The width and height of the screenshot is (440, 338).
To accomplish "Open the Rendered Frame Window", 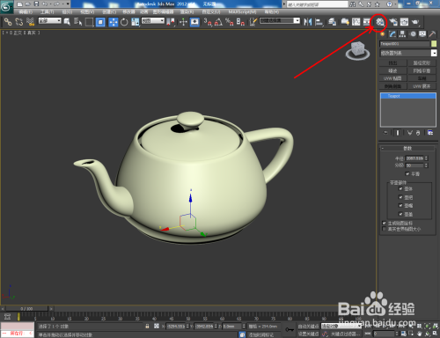I will point(404,22).
